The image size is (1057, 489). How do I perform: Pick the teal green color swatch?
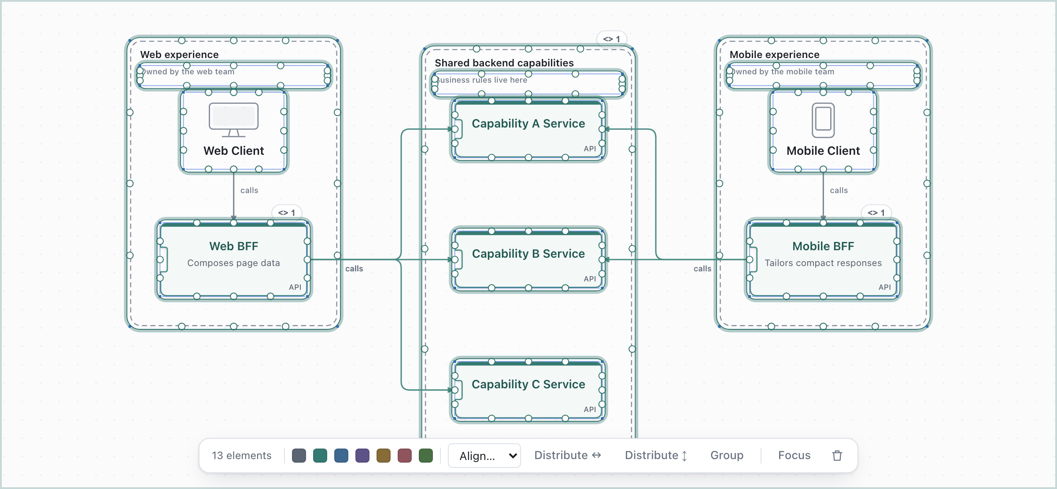point(320,456)
